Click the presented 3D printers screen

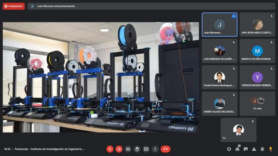101,77
